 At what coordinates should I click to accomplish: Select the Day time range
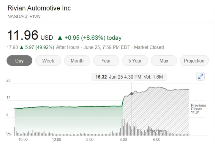(19, 61)
